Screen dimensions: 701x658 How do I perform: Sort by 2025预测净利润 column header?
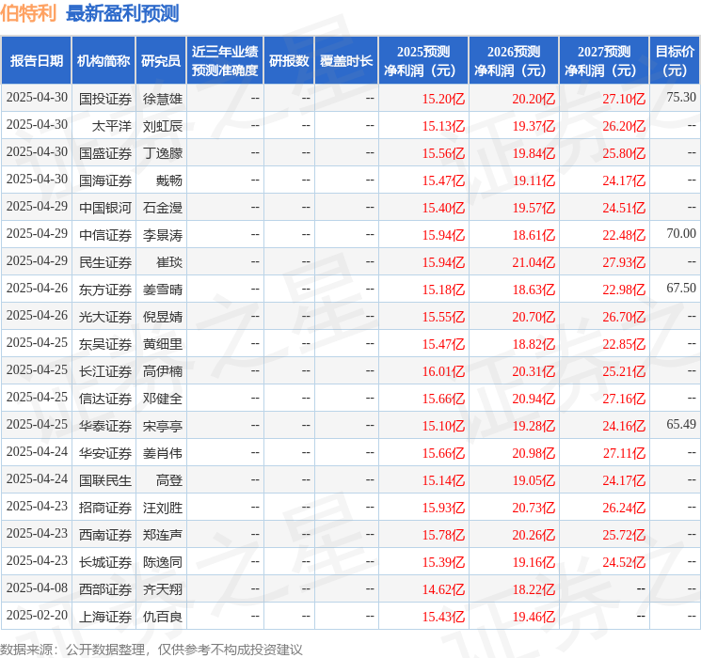[x=423, y=60]
